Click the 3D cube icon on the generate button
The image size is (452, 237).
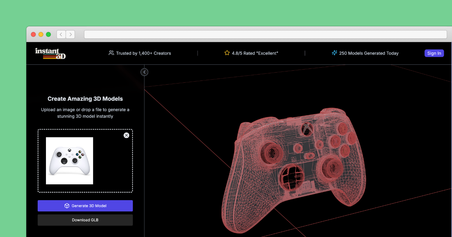click(x=67, y=206)
